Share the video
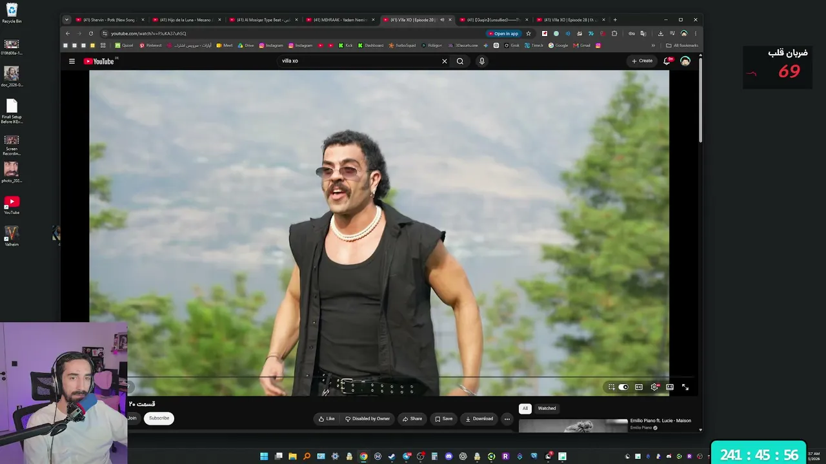 [x=412, y=419]
